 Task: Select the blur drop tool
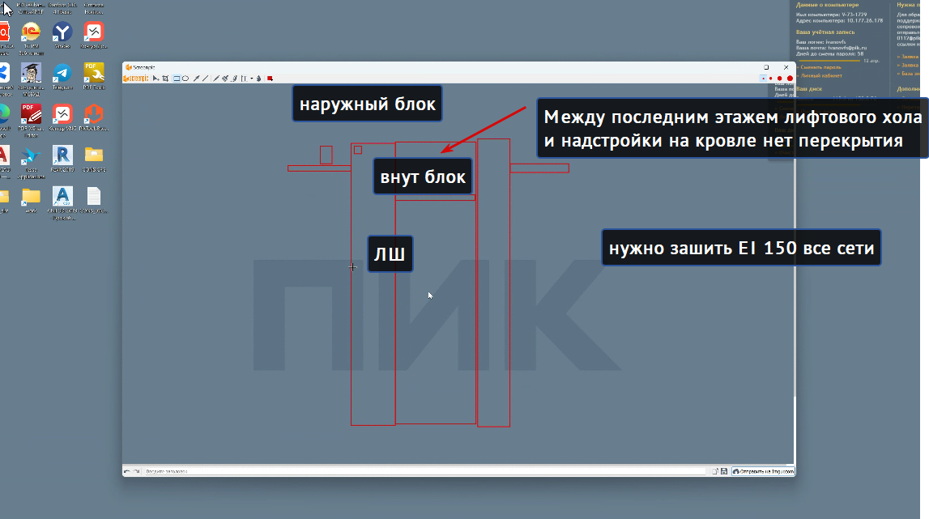click(258, 79)
